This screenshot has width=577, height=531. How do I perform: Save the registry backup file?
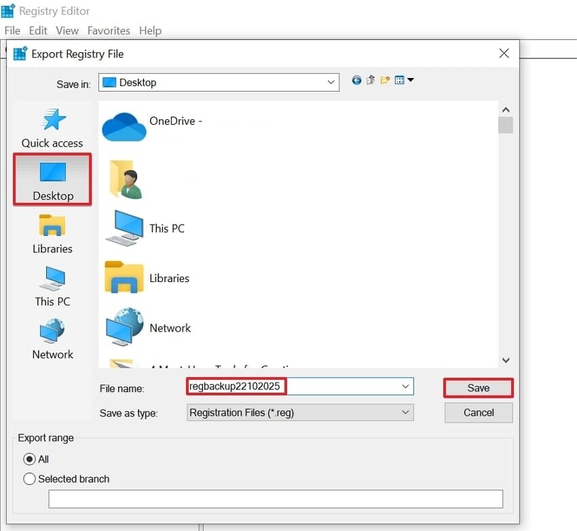pyautogui.click(x=478, y=387)
